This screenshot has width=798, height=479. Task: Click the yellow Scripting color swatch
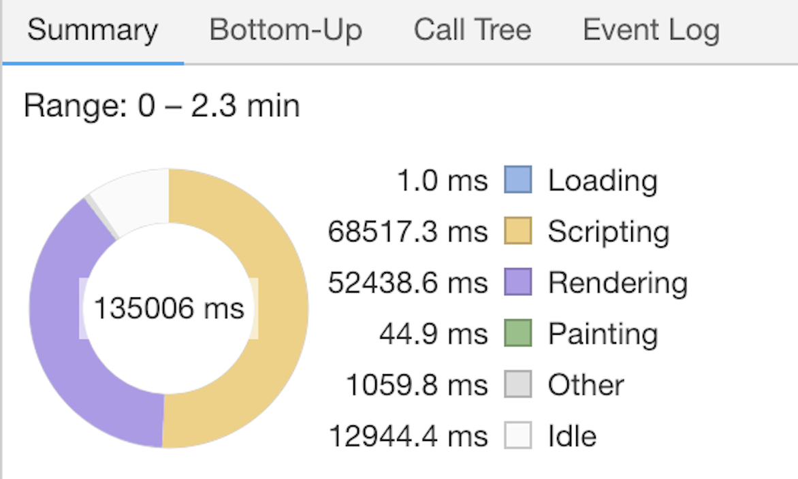(517, 231)
